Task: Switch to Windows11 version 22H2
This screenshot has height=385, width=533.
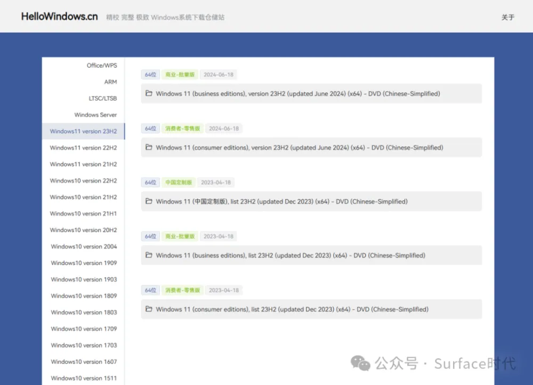Action: [83, 148]
